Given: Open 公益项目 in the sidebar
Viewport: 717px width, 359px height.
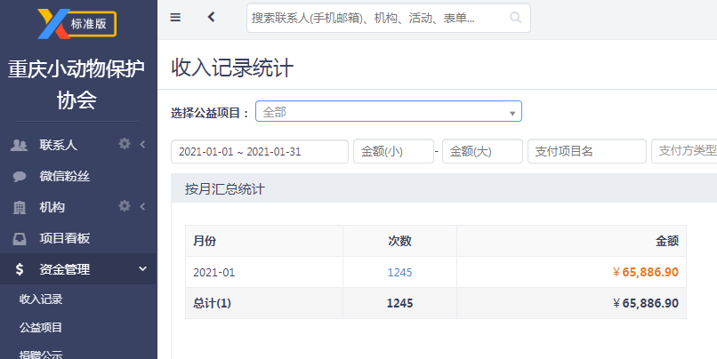Looking at the screenshot, I should click(x=41, y=328).
